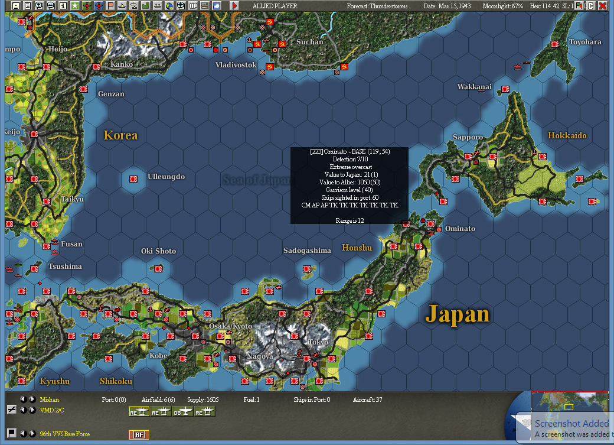The height and width of the screenshot is (445, 614).
Task: Open game information via the 'i' icon
Action: pyautogui.click(x=63, y=5)
